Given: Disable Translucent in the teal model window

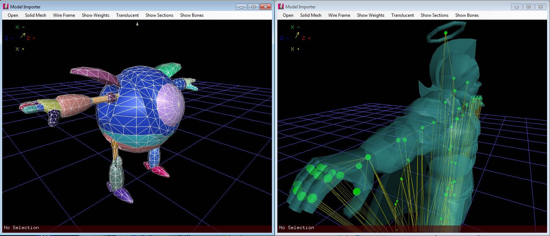Looking at the screenshot, I should (x=403, y=15).
